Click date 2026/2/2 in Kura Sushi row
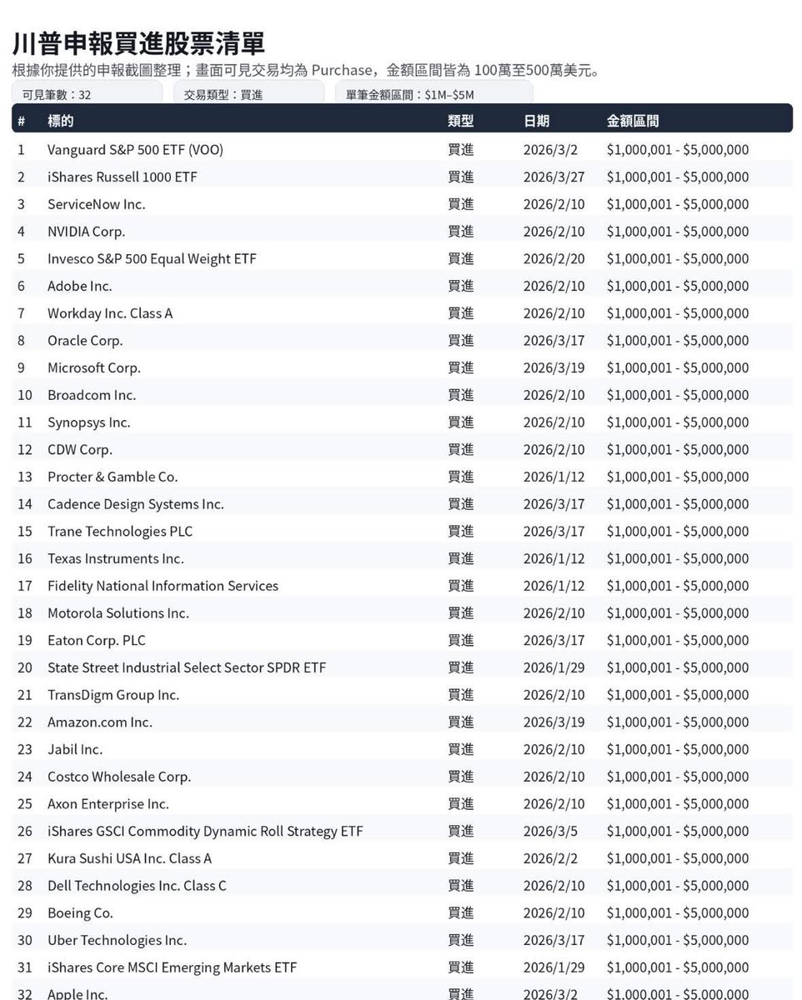This screenshot has height=1000, width=802. pos(550,858)
